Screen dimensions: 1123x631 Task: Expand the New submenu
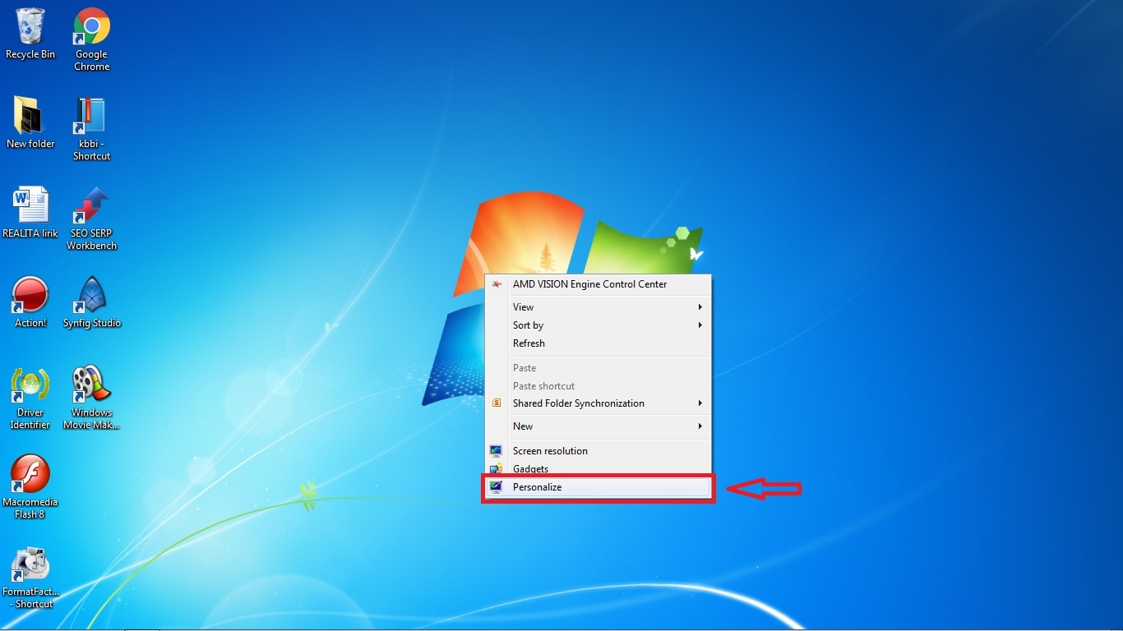click(x=598, y=426)
